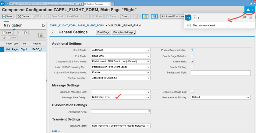
Task: Click the Final Flags button
Action: [x=103, y=32]
